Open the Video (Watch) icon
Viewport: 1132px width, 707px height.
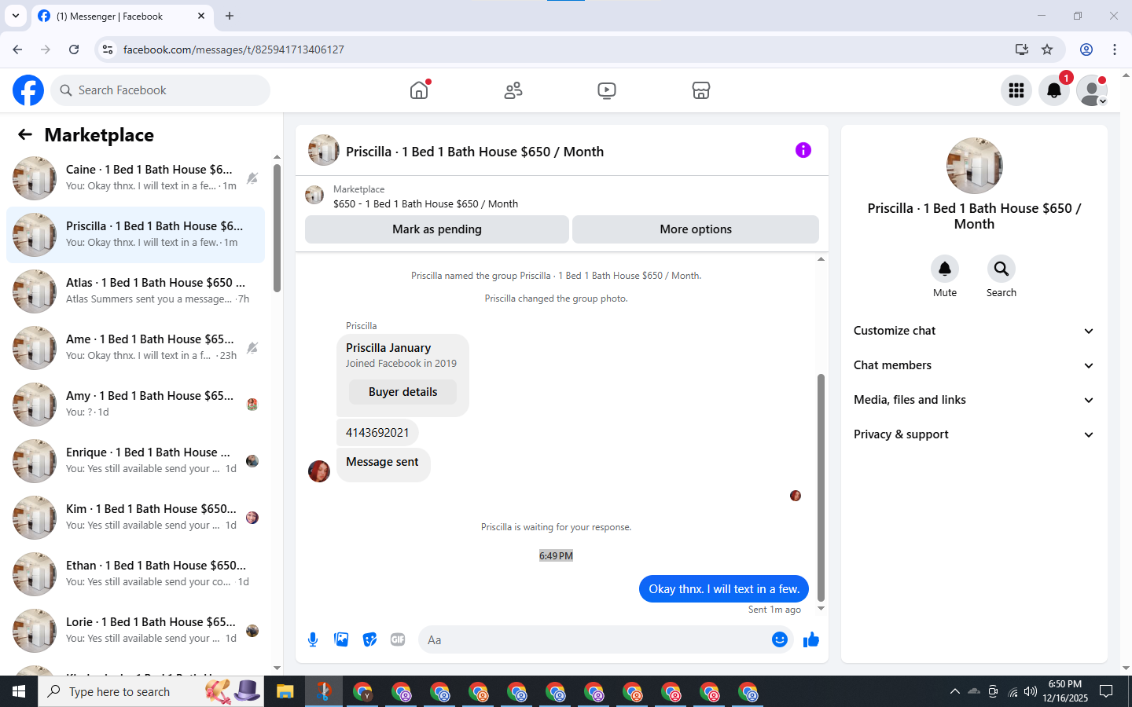tap(607, 90)
